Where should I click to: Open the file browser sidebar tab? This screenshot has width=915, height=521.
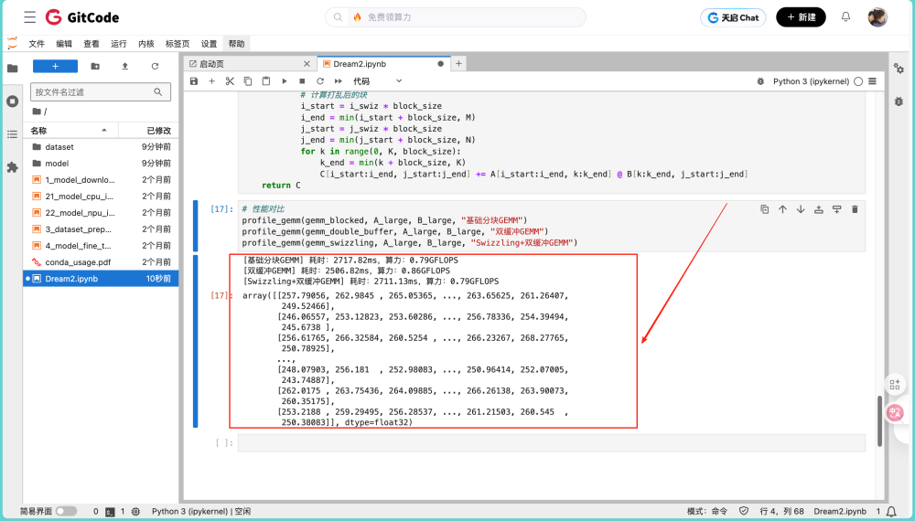click(12, 69)
